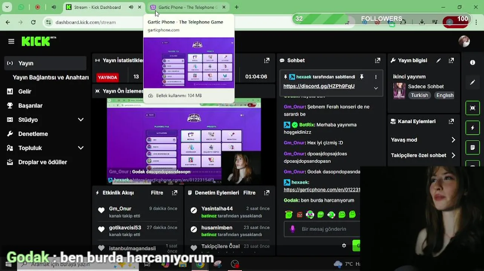Expand the pinned message chevron
Image resolution: width=484 pixels, height=271 pixels.
tap(376, 88)
